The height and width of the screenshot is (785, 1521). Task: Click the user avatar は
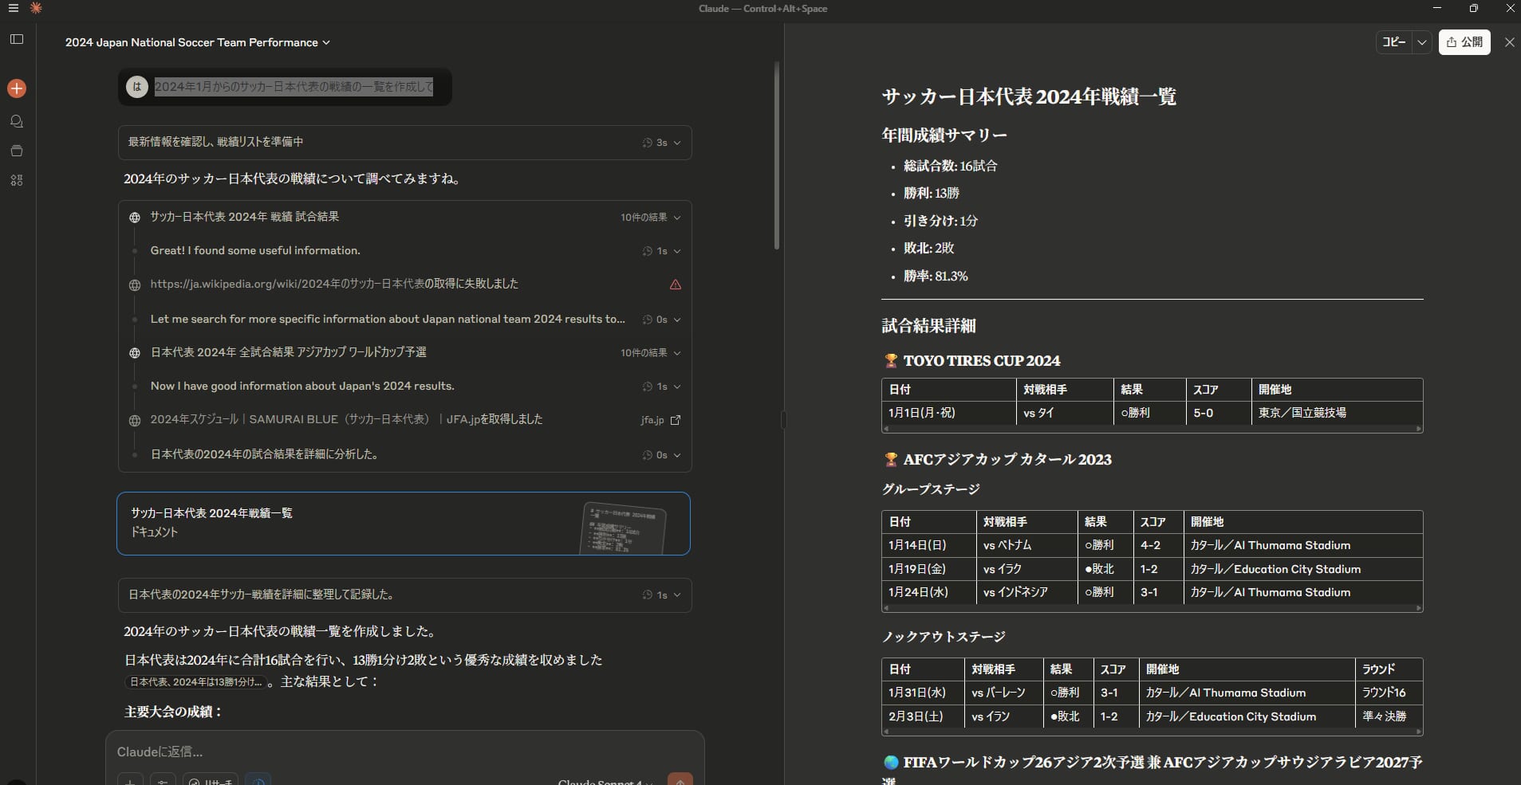click(x=137, y=87)
